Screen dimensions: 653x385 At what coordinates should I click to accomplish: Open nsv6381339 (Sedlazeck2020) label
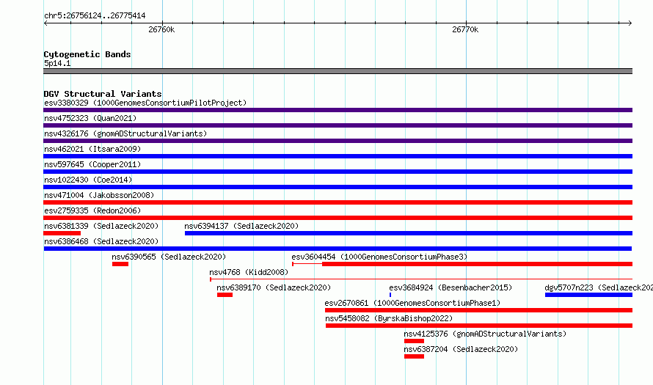pos(101,226)
